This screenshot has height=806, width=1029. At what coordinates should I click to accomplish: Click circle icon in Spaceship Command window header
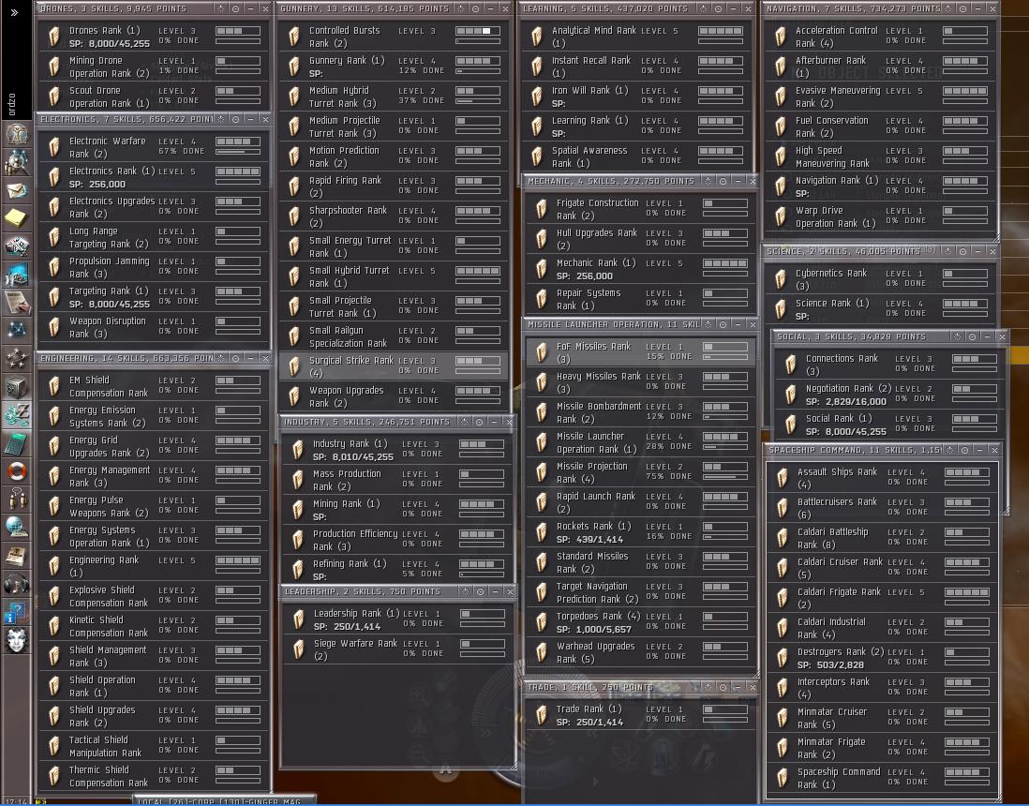(964, 450)
